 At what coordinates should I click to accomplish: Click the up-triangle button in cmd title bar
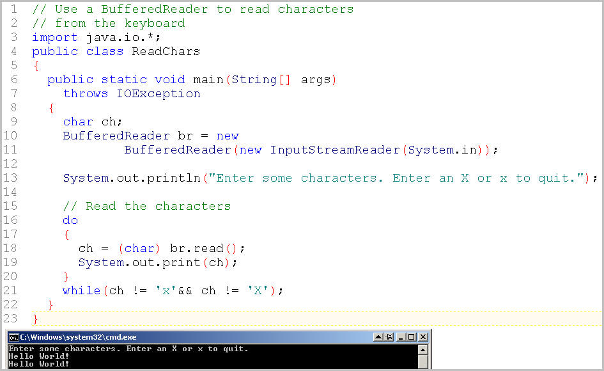coord(378,337)
